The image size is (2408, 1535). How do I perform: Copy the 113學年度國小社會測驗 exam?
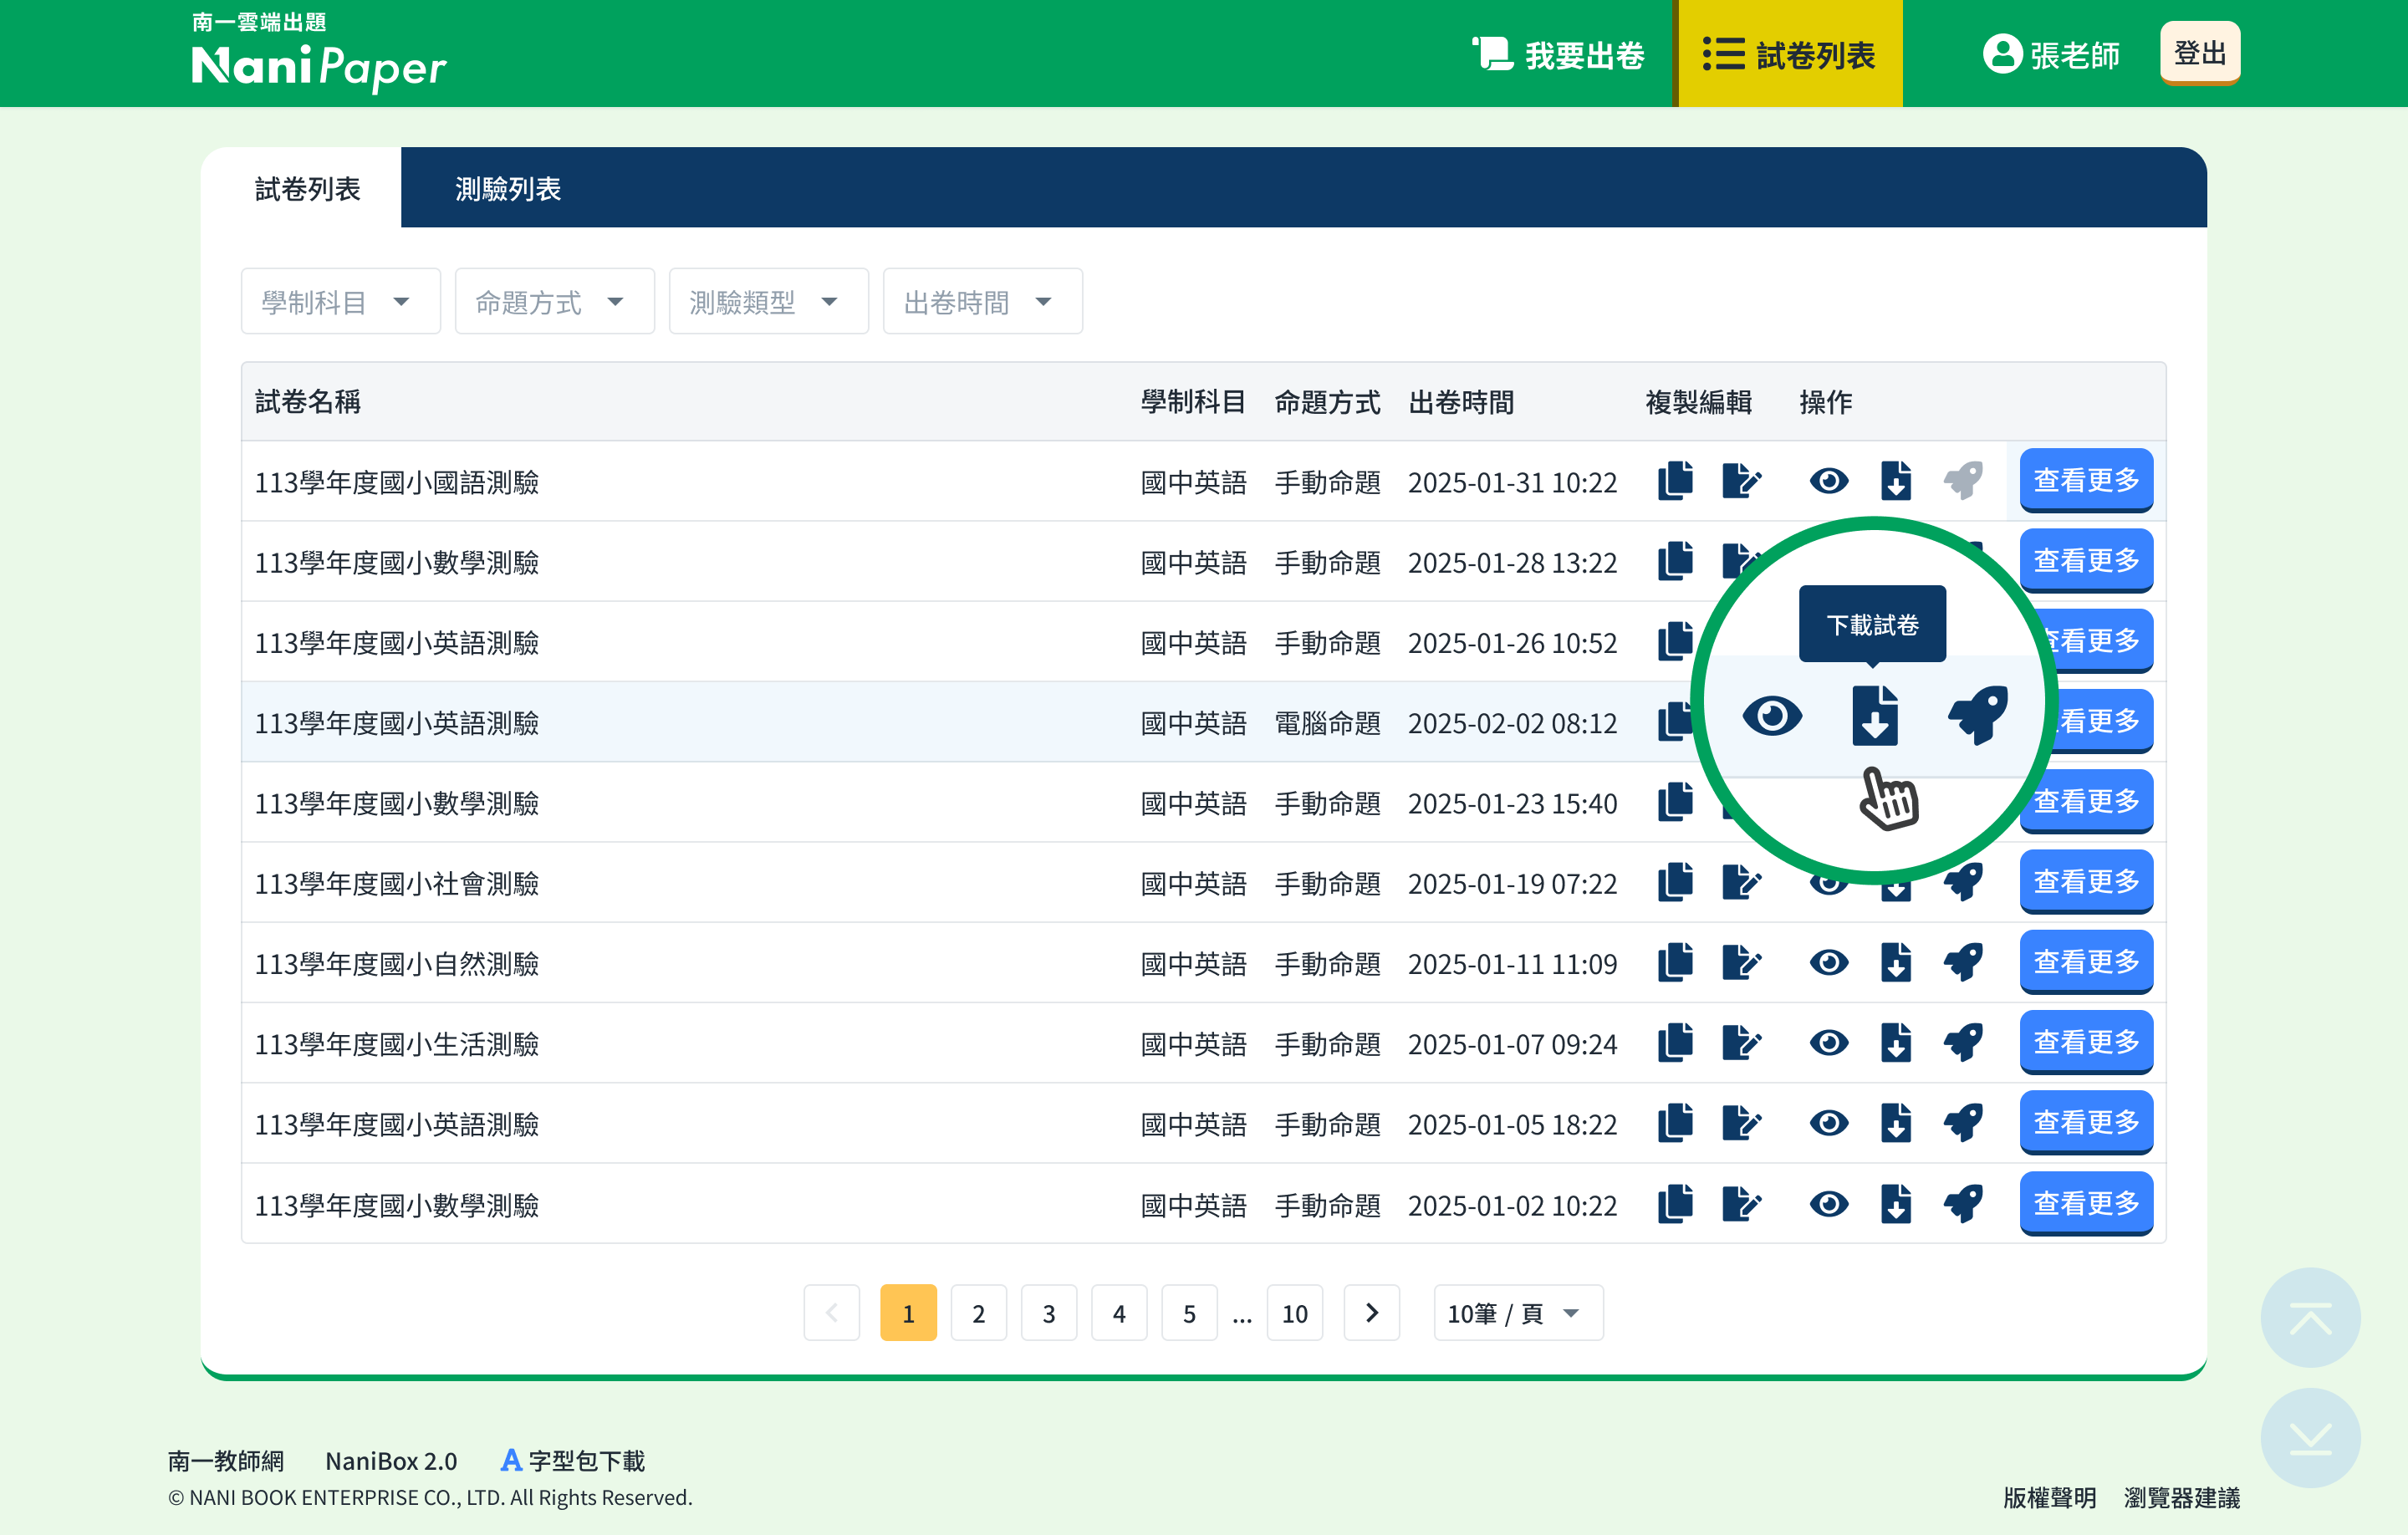click(x=1675, y=882)
